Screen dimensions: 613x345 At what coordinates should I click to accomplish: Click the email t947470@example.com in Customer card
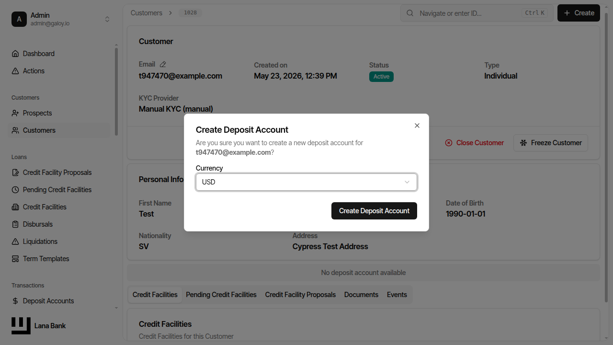pyautogui.click(x=181, y=76)
